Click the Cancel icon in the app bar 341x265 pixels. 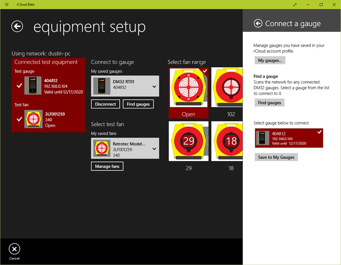14,249
